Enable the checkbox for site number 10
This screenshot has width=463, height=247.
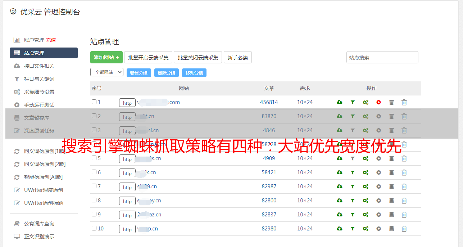coord(94,228)
